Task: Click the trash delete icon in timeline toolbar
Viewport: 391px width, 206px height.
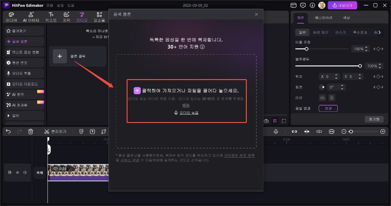Action: 30,131
